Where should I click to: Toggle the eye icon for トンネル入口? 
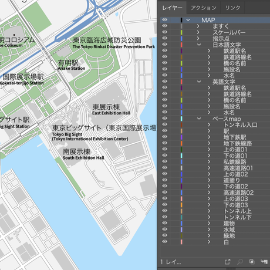click(165, 124)
